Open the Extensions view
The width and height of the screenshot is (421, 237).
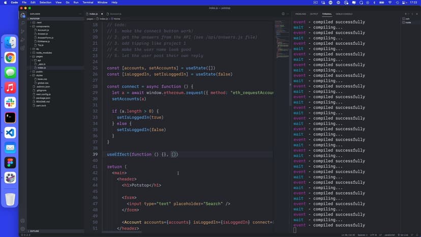point(23,48)
